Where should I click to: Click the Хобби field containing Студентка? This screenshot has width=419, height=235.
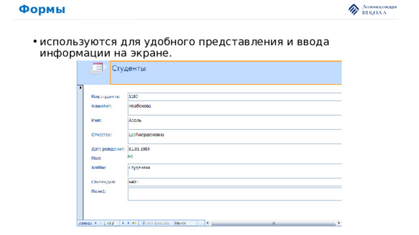[x=234, y=170]
